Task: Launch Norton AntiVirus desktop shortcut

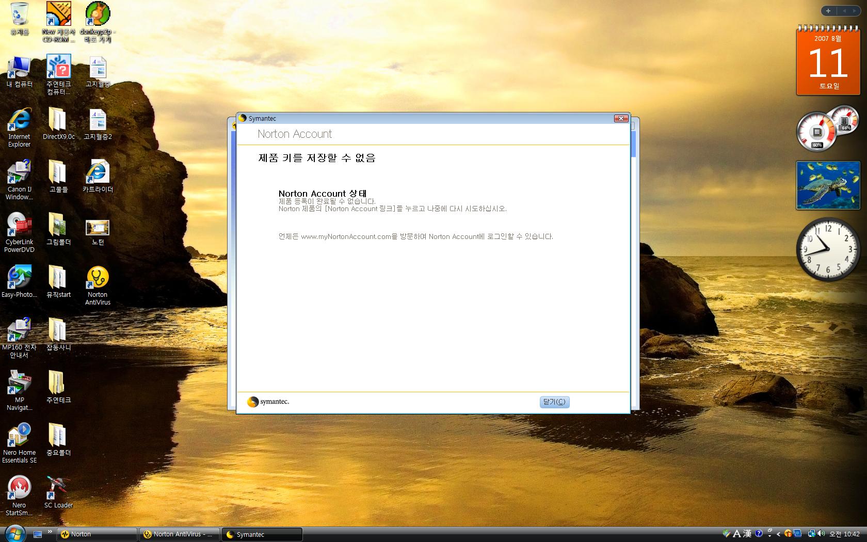Action: 98,285
